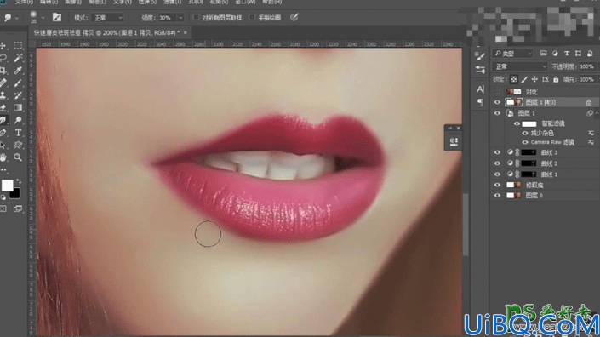Collapse 图层 1 smart filters arrow
Screen dimensions: 600x337
click(597, 113)
